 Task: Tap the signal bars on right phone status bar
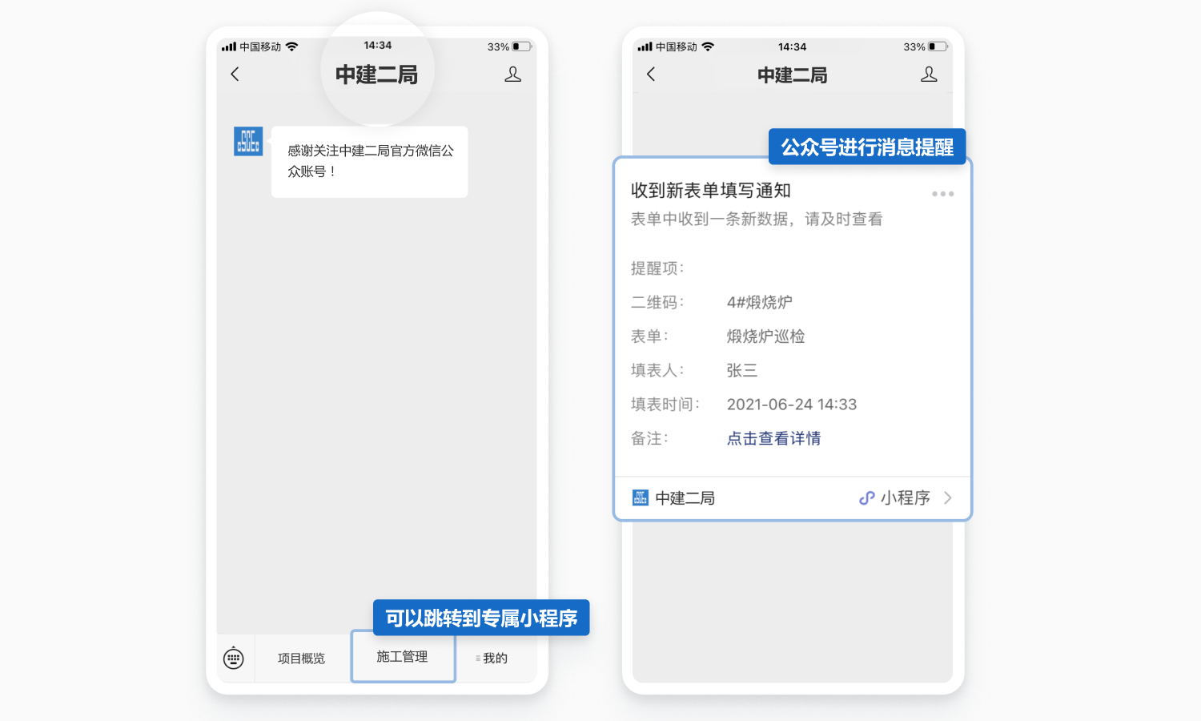tap(645, 46)
